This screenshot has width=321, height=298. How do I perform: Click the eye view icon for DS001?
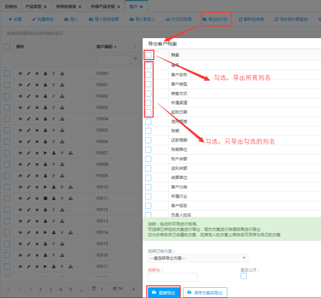(20, 74)
